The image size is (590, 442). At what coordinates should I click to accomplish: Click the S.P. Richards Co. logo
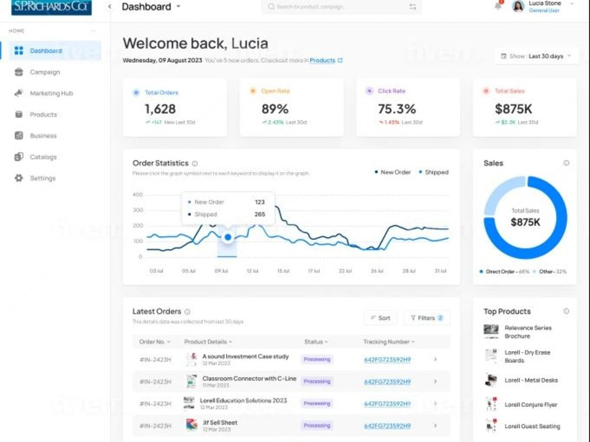[x=51, y=7]
